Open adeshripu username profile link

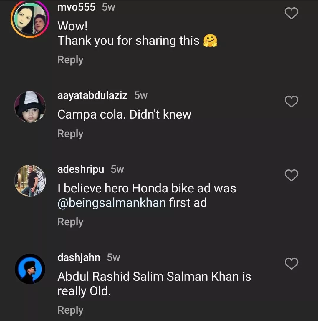click(x=81, y=169)
